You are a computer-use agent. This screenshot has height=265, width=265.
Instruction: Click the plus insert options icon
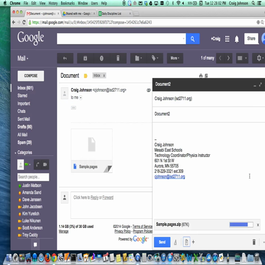[x=193, y=242]
